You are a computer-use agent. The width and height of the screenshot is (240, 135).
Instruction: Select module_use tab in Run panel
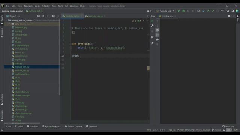[168, 16]
